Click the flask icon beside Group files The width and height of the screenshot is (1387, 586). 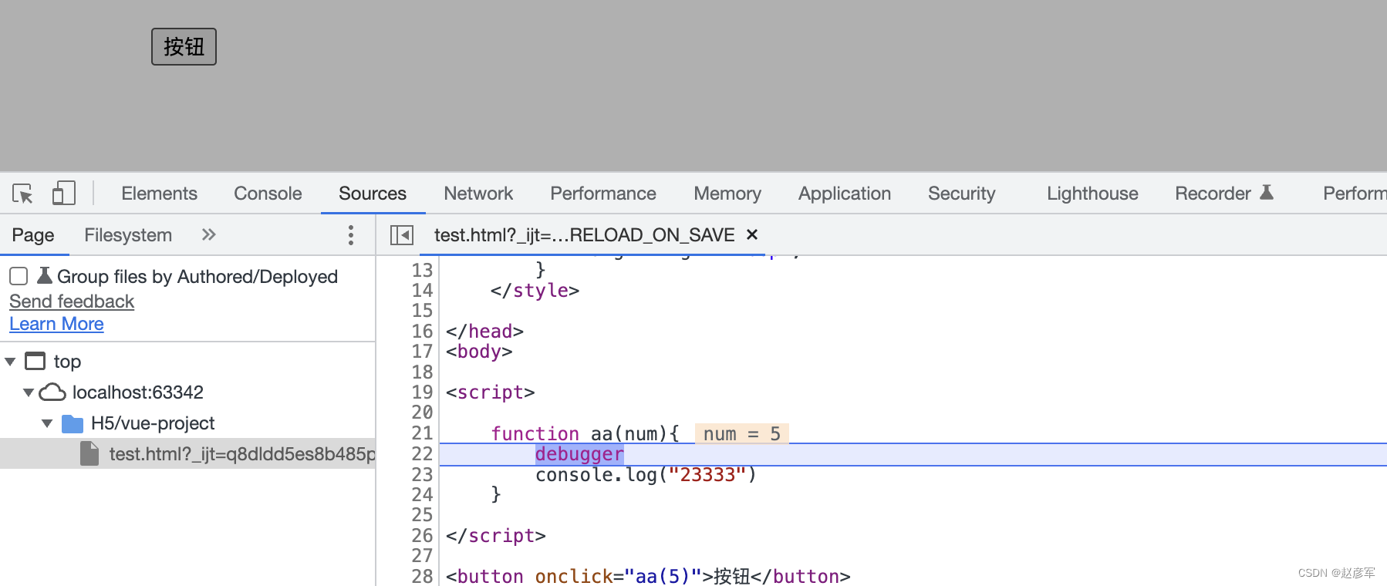click(x=45, y=275)
